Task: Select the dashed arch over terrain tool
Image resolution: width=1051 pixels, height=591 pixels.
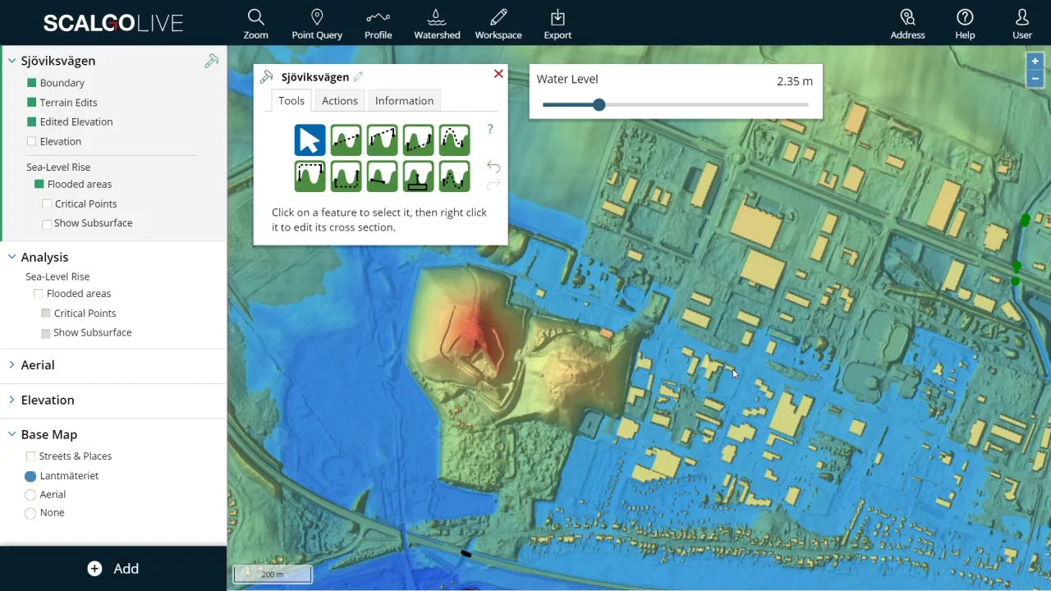Action: tap(455, 140)
